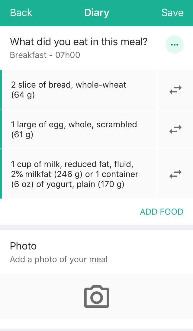Swap the scrambled egg food item
Image resolution: width=193 pixels, height=331 pixels.
(175, 129)
